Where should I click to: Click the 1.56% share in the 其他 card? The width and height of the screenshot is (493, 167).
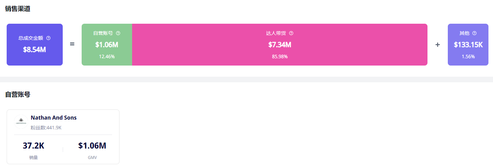point(468,56)
